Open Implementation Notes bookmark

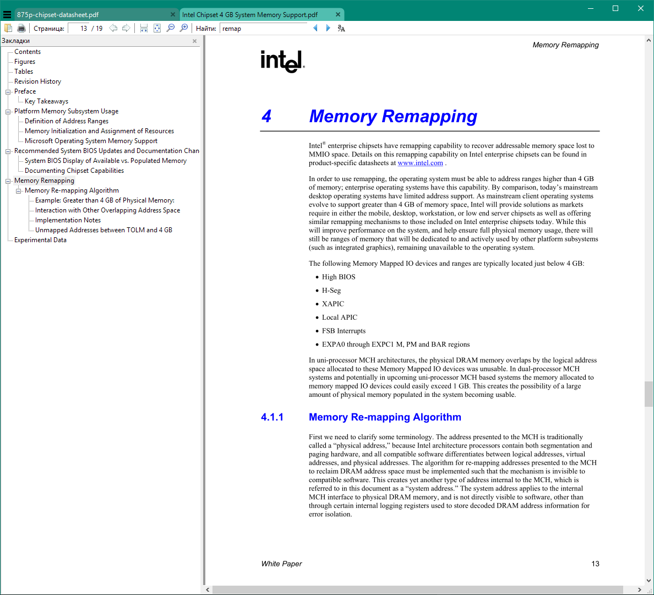pos(68,220)
